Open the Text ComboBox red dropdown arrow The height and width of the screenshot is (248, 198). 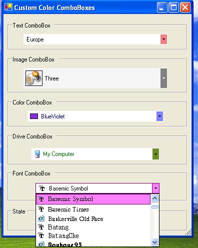click(163, 39)
